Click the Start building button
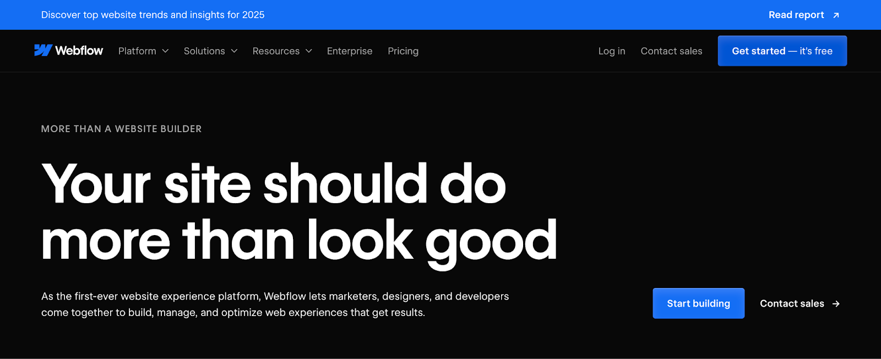 tap(698, 303)
